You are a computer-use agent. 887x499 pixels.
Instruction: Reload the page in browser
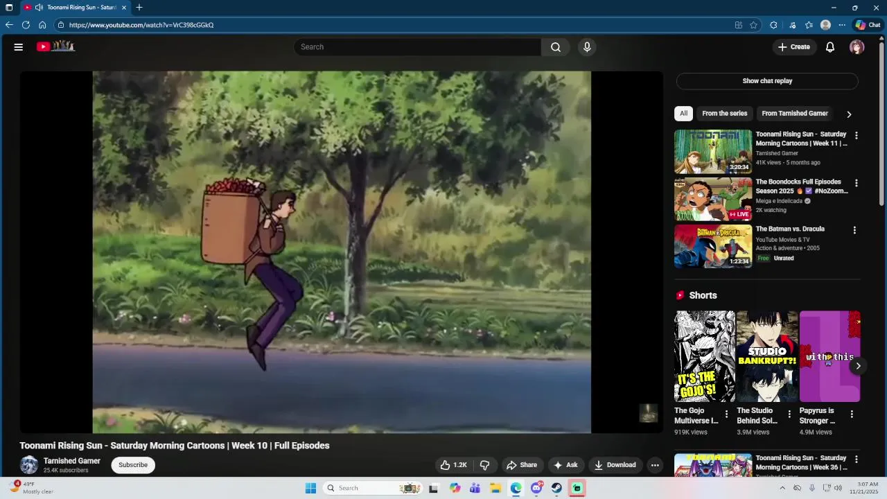(26, 25)
